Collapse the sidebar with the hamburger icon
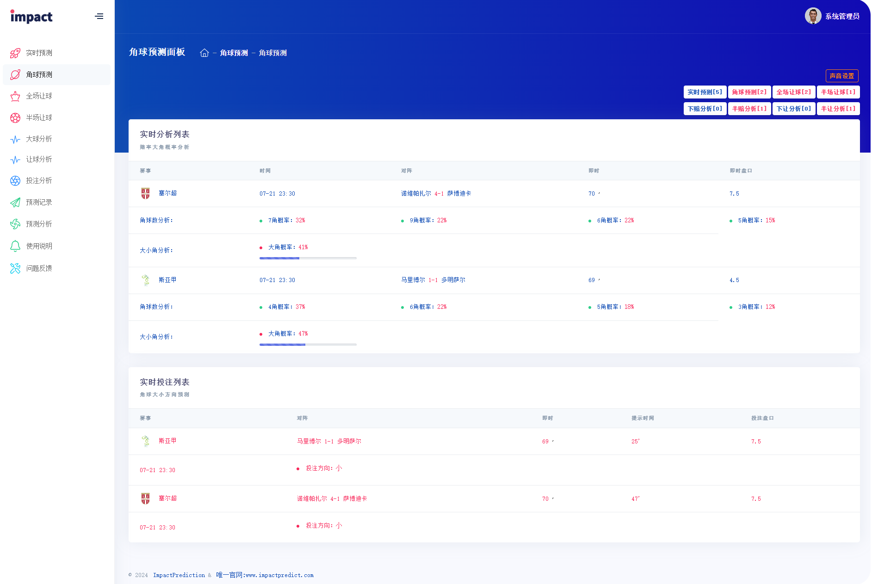Viewport: 872px width, 584px height. coord(99,17)
